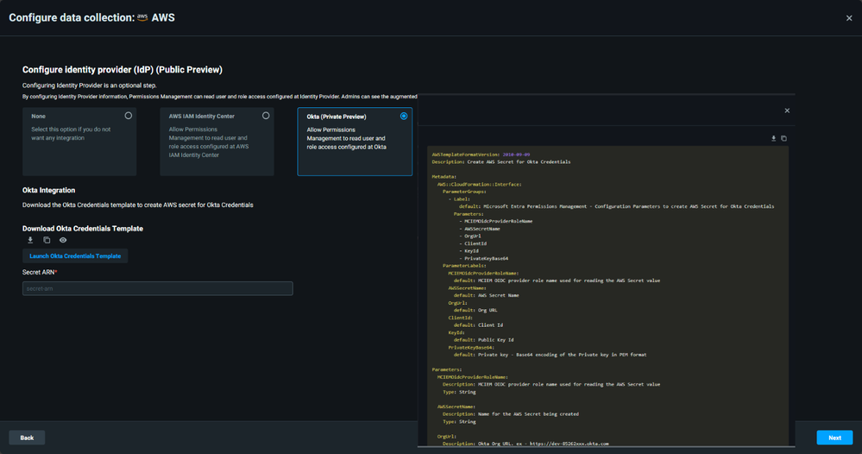This screenshot has width=862, height=454.
Task: Click the '- MCIEMOidcProviderRoleName' list line
Action: click(x=496, y=221)
